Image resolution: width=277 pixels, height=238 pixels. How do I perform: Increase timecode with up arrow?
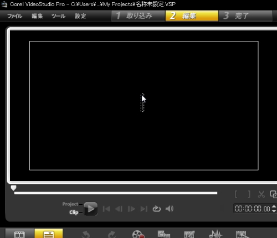[x=274, y=206]
